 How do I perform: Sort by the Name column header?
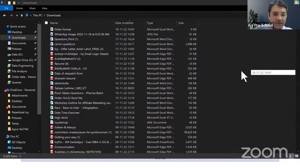pyautogui.click(x=54, y=23)
